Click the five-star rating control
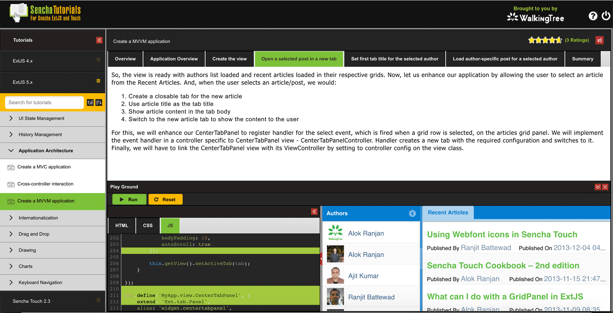Screen dimensions: 613x313 545,40
